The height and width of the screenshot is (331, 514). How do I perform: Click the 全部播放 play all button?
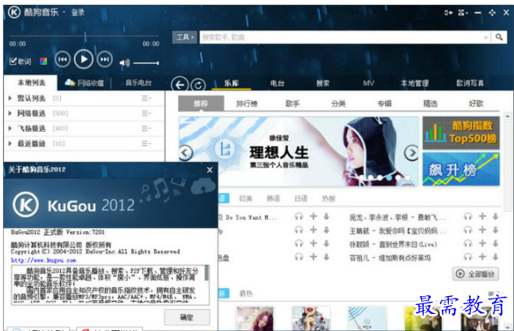(x=476, y=273)
